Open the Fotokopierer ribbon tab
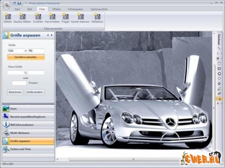225x168 pixels. coord(76,9)
